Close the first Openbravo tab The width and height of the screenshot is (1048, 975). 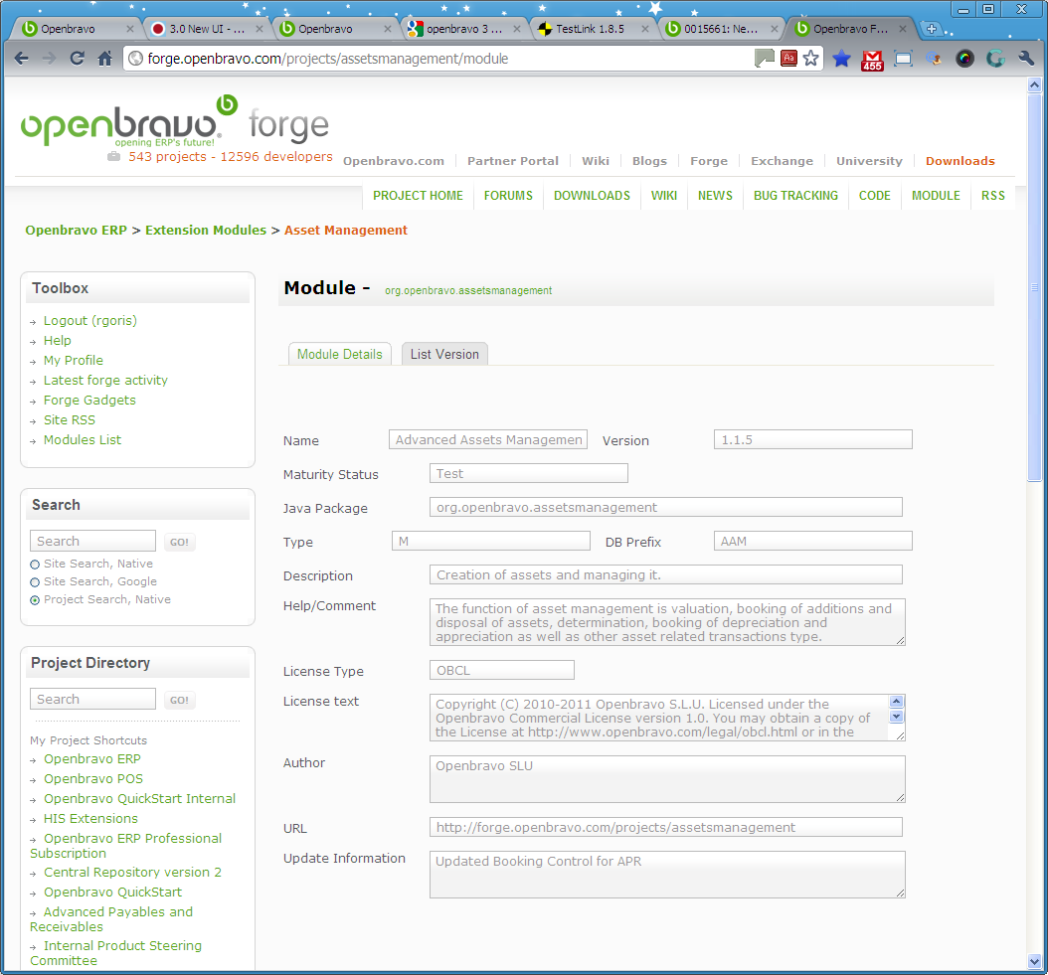pyautogui.click(x=129, y=29)
